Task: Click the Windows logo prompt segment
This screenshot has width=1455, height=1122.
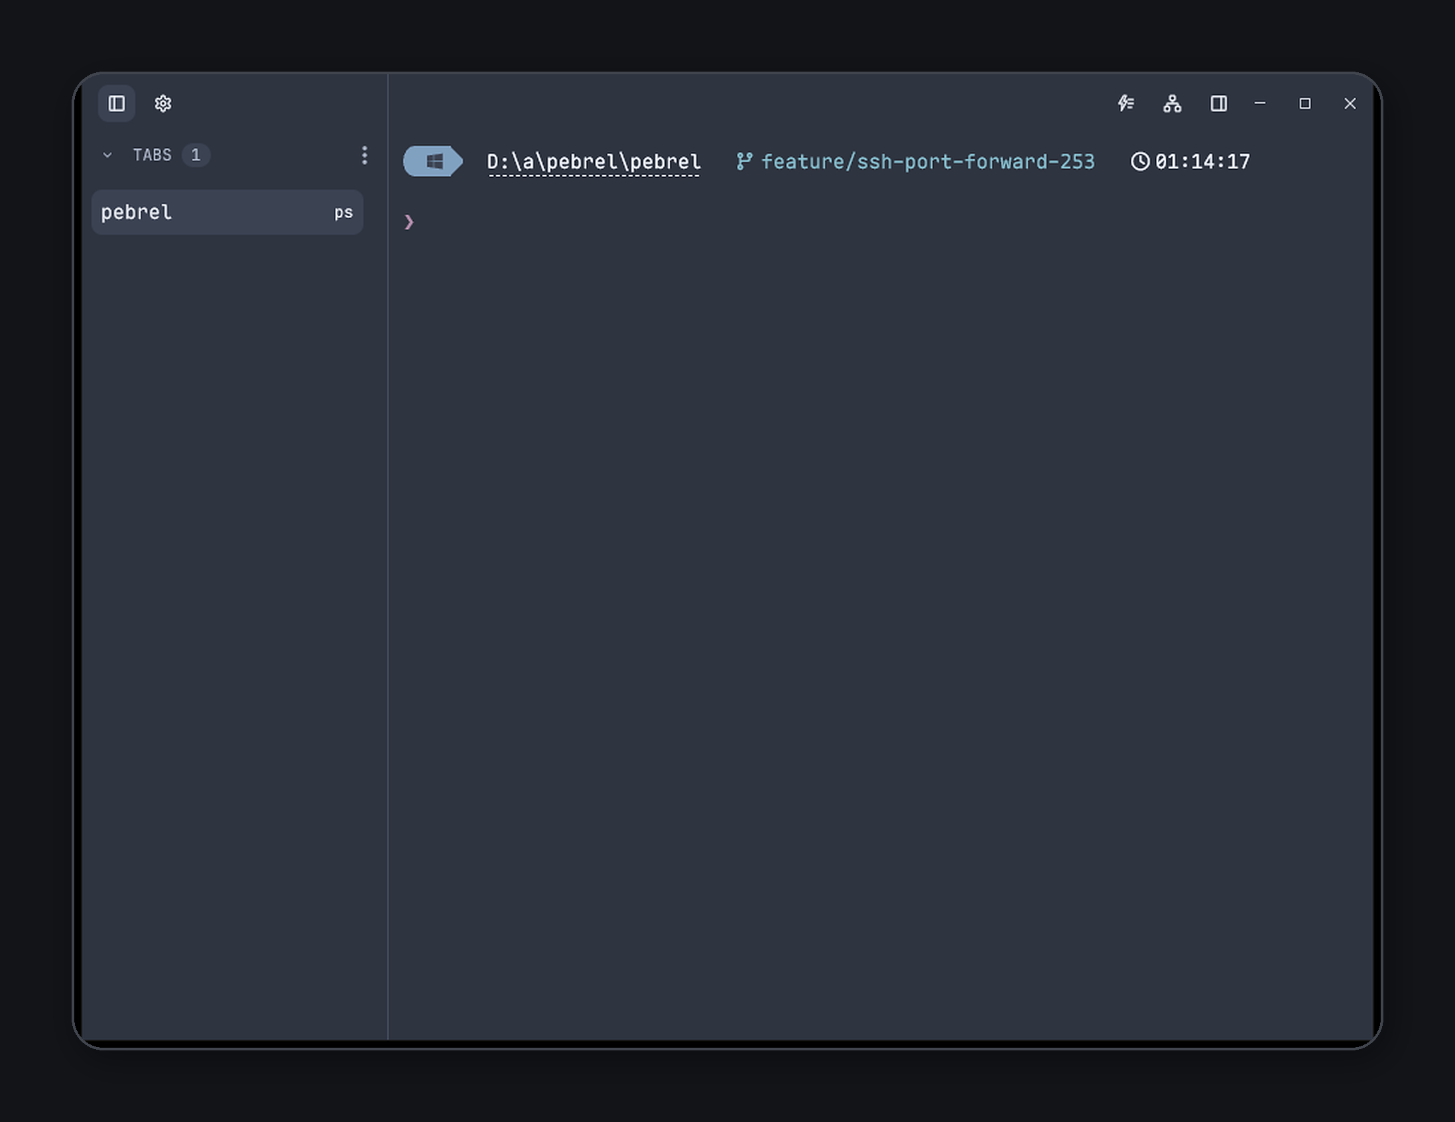Action: [x=433, y=161]
